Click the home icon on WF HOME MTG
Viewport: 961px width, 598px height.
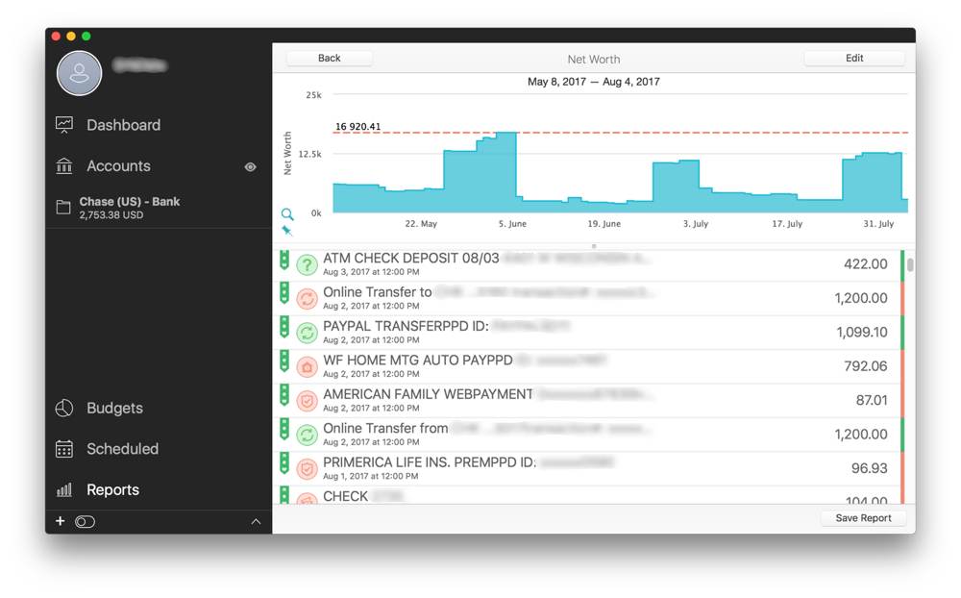point(307,367)
